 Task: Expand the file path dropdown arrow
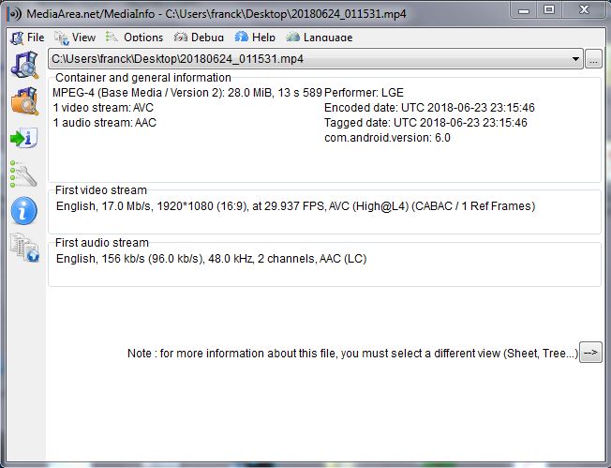(x=575, y=59)
